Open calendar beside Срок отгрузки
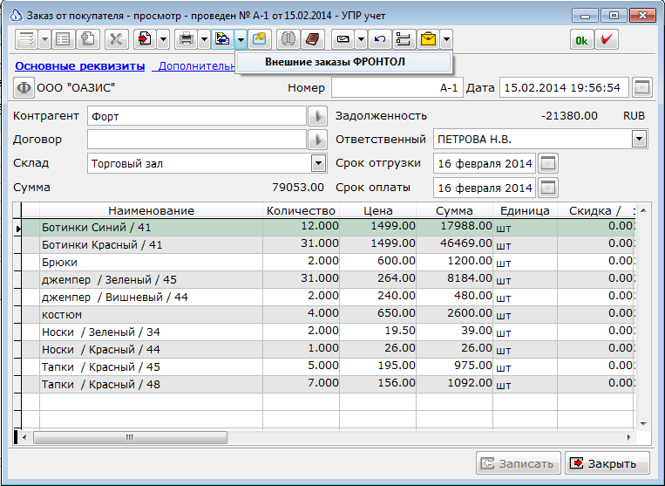665x486 pixels. pyautogui.click(x=548, y=163)
